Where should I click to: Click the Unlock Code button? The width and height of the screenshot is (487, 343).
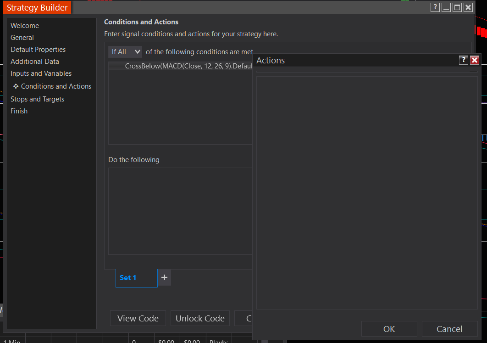point(200,318)
